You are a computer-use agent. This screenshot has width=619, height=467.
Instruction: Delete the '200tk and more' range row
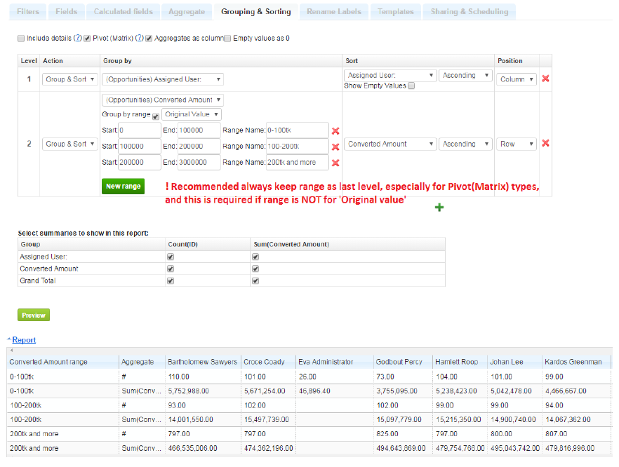click(x=335, y=163)
